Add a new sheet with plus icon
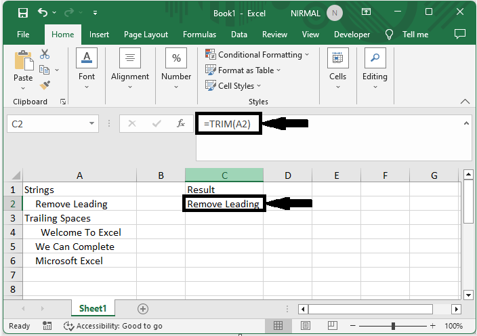 tap(143, 309)
